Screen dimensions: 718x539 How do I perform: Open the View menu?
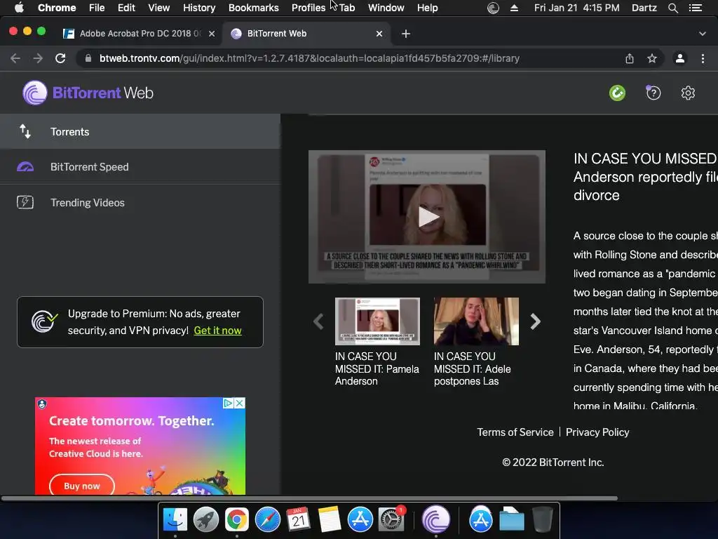coord(159,8)
